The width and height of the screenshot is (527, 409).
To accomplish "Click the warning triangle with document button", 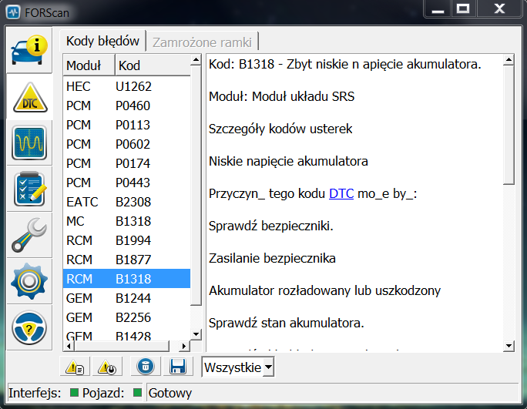I will pyautogui.click(x=75, y=367).
